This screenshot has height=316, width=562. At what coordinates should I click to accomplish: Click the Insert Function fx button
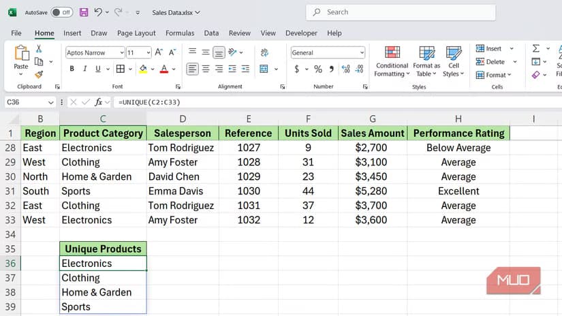coord(98,102)
